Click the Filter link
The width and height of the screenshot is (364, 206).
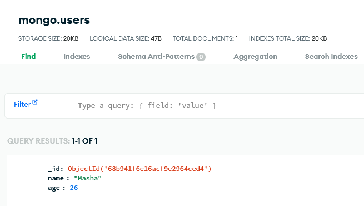point(22,105)
